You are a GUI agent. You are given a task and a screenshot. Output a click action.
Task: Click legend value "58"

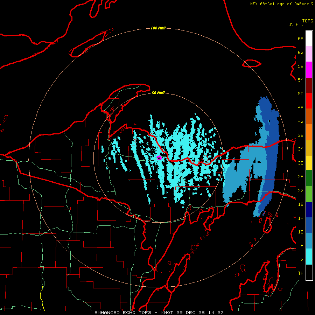(301, 66)
